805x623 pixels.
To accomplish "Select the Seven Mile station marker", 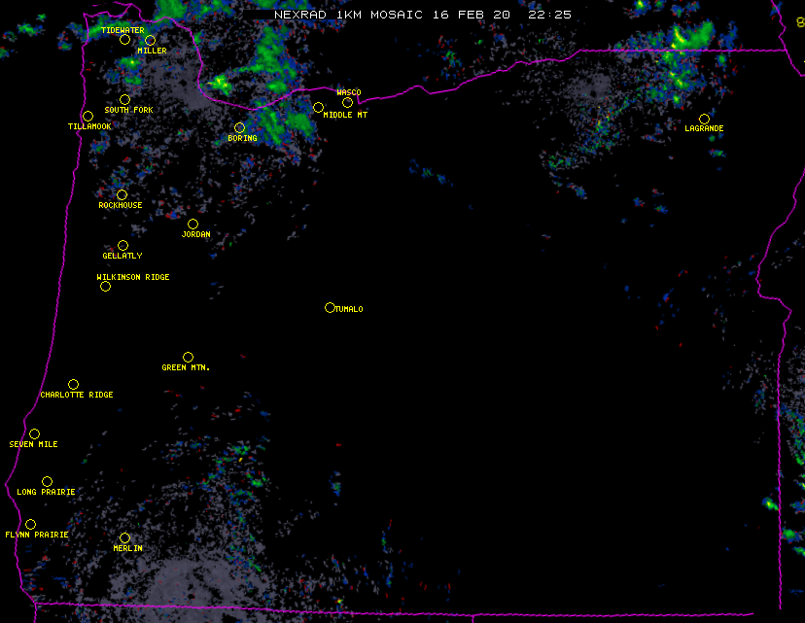I will coord(34,433).
